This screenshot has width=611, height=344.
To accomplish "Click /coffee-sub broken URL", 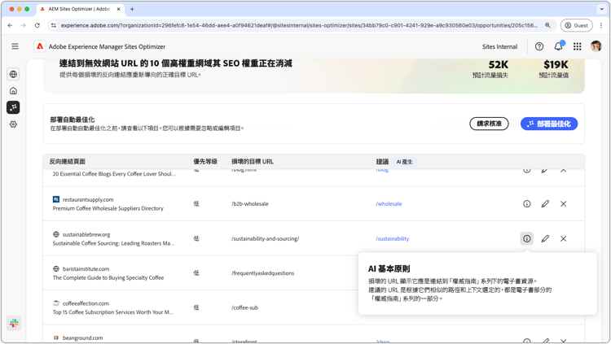I will coord(244,307).
